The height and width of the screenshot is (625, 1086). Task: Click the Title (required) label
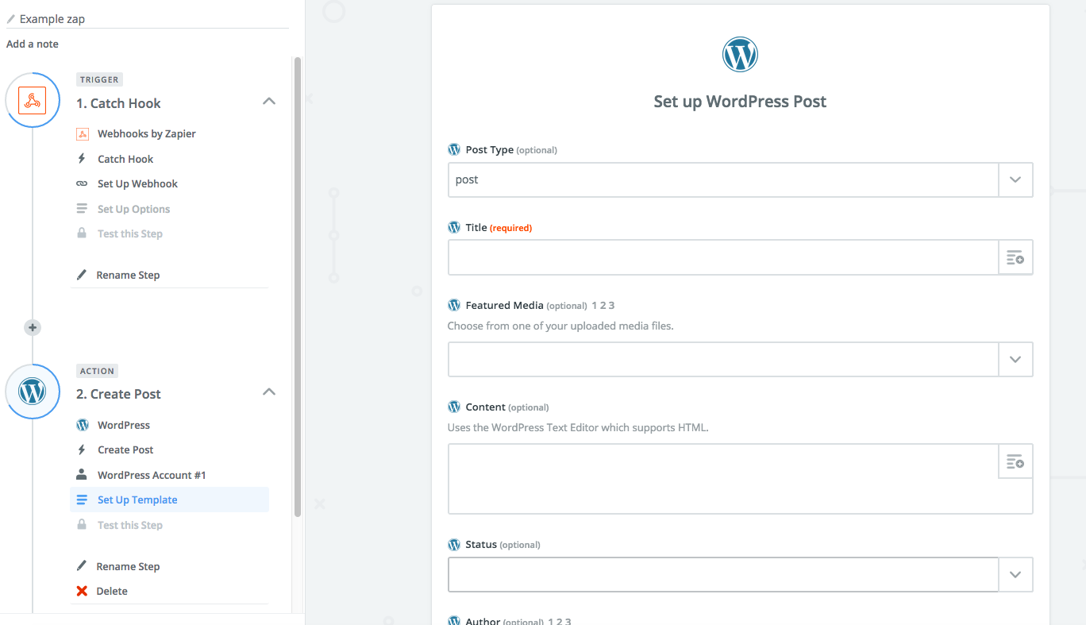499,227
